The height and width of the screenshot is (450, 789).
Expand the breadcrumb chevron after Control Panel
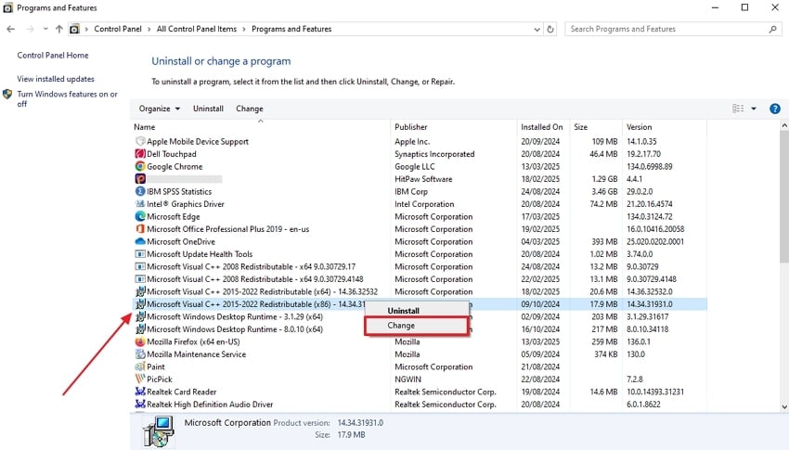[x=149, y=29]
